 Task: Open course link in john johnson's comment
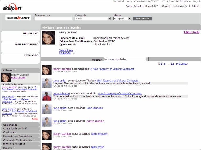pyautogui.click(x=120, y=94)
